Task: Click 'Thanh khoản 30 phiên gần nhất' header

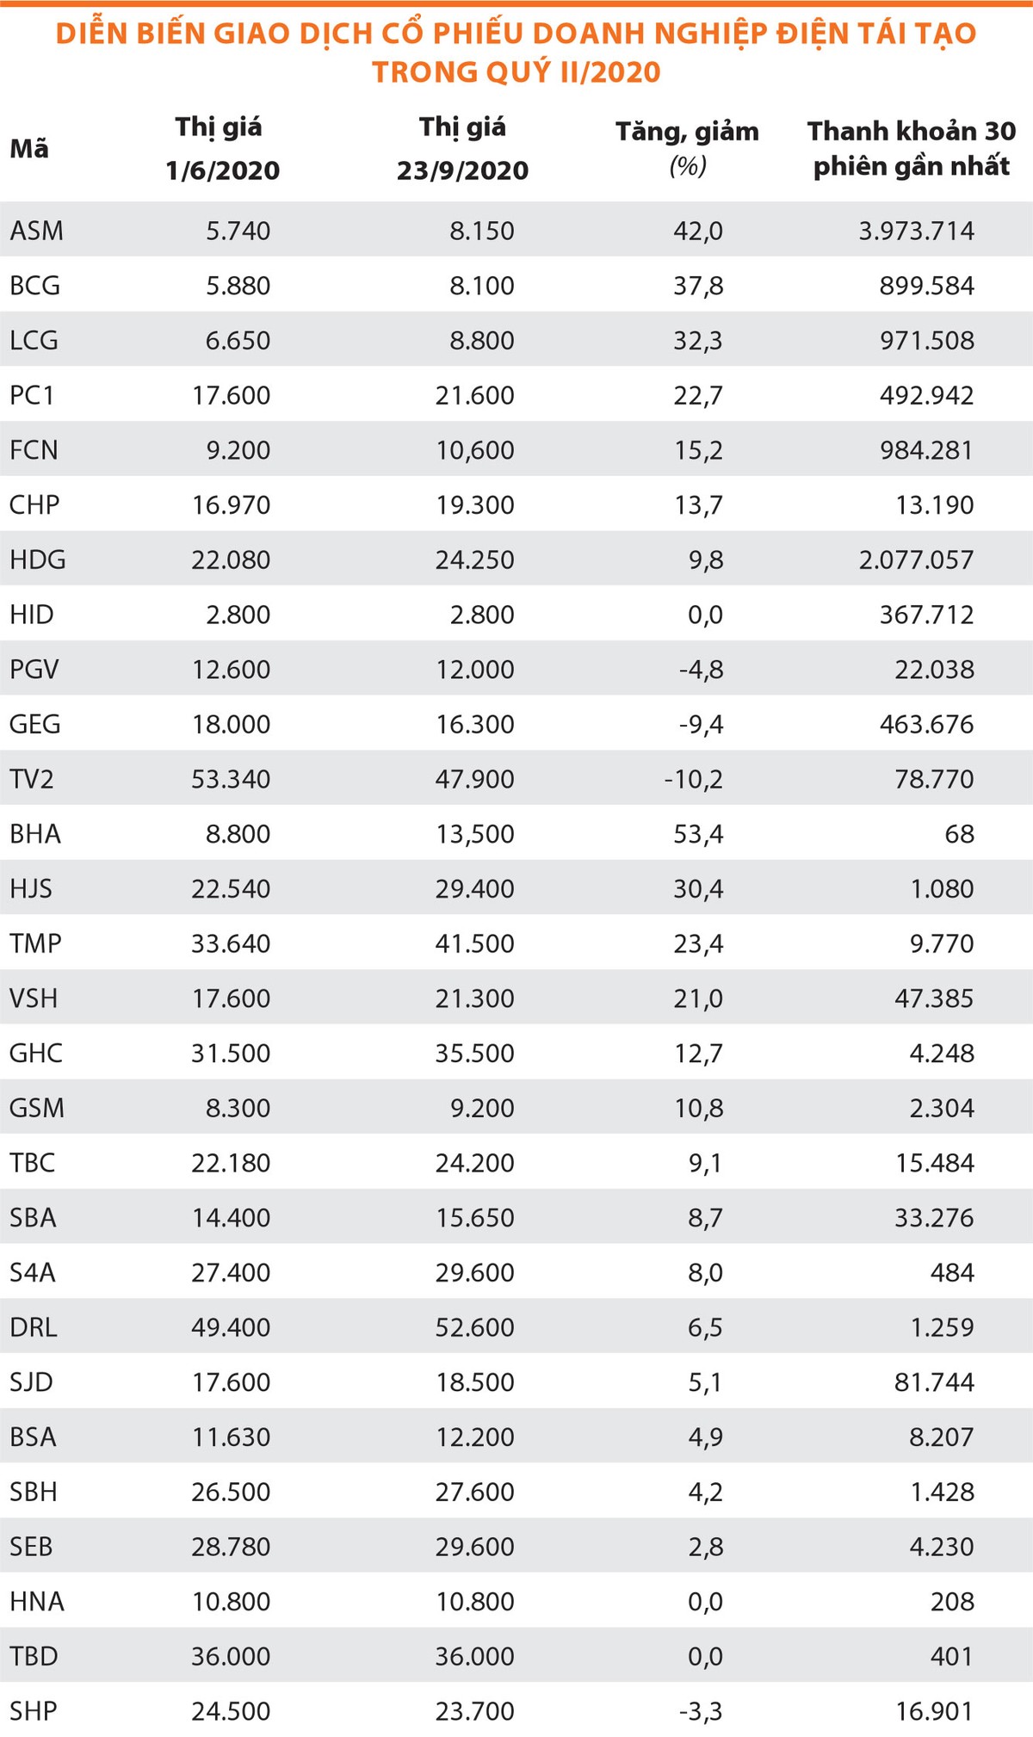Action: (x=911, y=148)
